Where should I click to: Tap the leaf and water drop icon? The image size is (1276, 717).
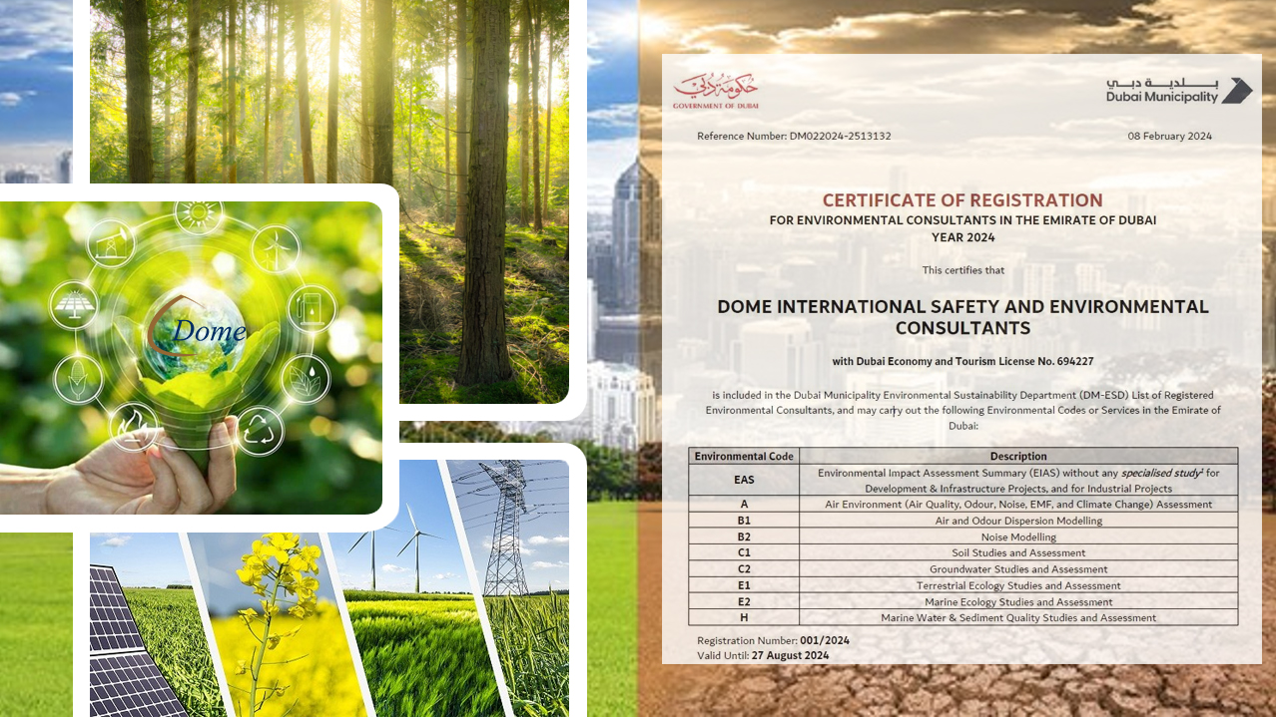pyautogui.click(x=306, y=379)
